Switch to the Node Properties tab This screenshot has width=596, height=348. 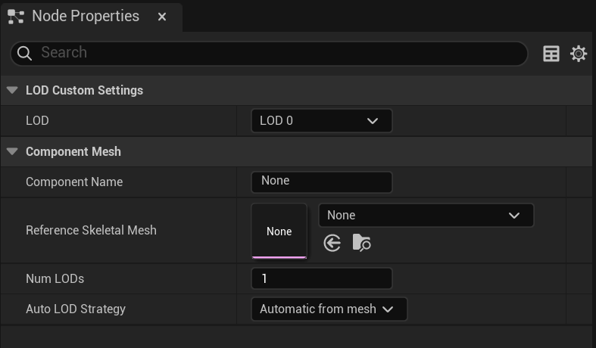91,17
